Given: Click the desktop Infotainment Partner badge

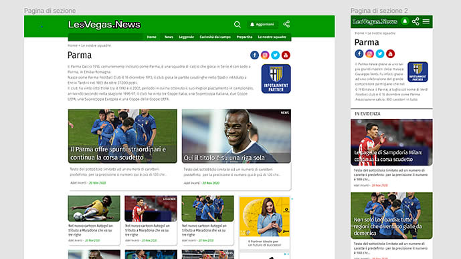Looking at the screenshot, I should [x=276, y=79].
